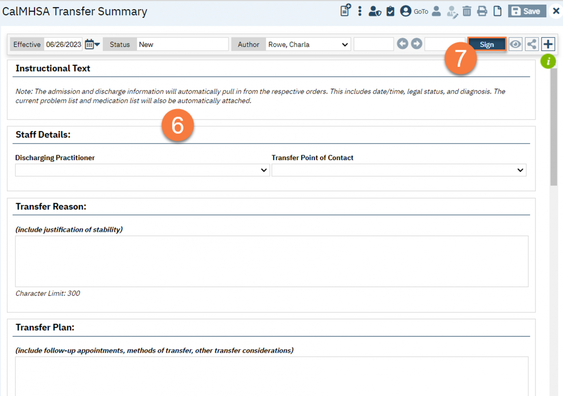
Task: Share the document using the share icon
Action: (x=532, y=44)
